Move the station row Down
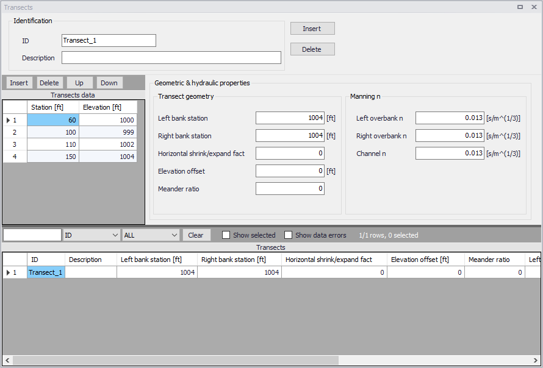The width and height of the screenshot is (543, 368). [x=109, y=83]
